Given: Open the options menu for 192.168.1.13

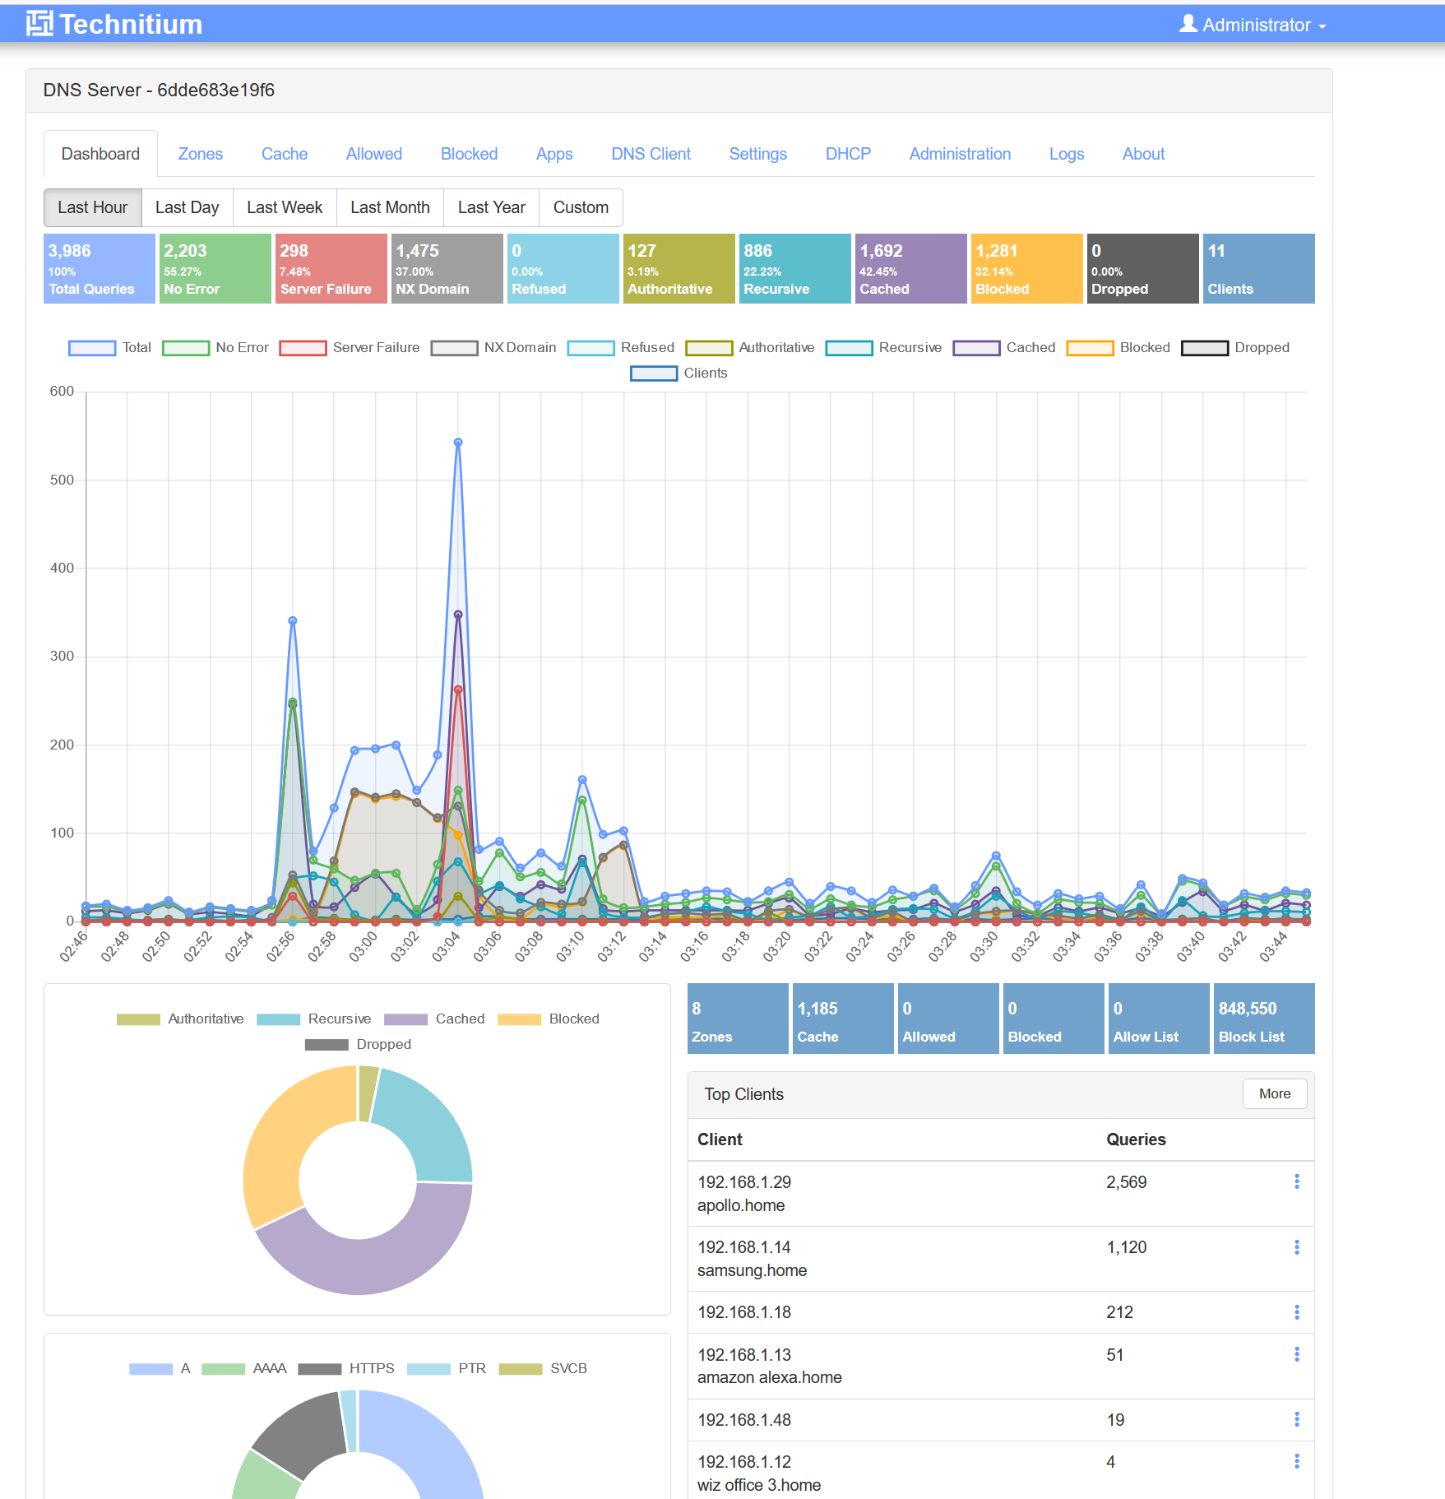Looking at the screenshot, I should (1297, 1354).
